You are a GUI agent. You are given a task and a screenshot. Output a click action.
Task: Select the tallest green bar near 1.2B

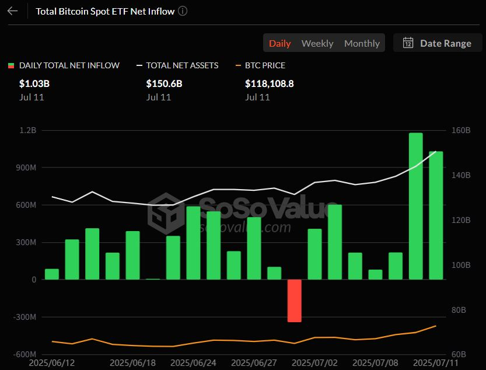point(415,206)
